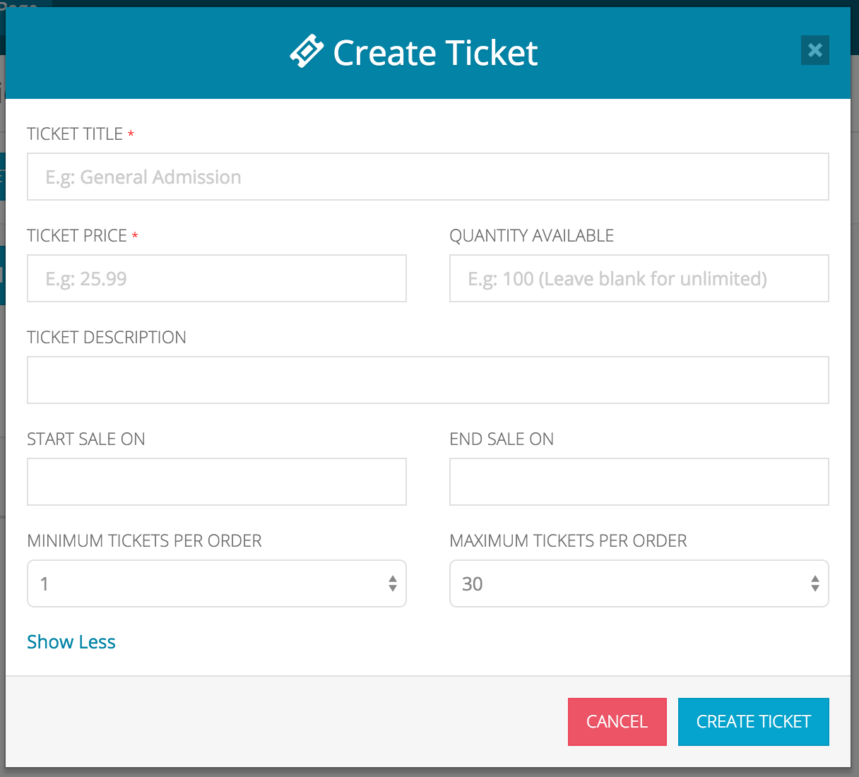The image size is (859, 777).
Task: Select the Ticket Price field
Action: coord(216,278)
